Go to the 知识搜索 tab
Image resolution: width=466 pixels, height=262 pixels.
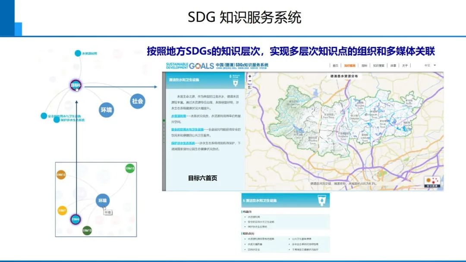click(x=379, y=65)
